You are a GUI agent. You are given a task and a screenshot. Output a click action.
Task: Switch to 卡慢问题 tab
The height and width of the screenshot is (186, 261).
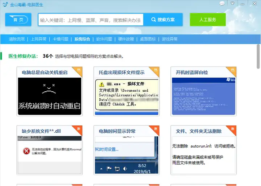click(61, 39)
